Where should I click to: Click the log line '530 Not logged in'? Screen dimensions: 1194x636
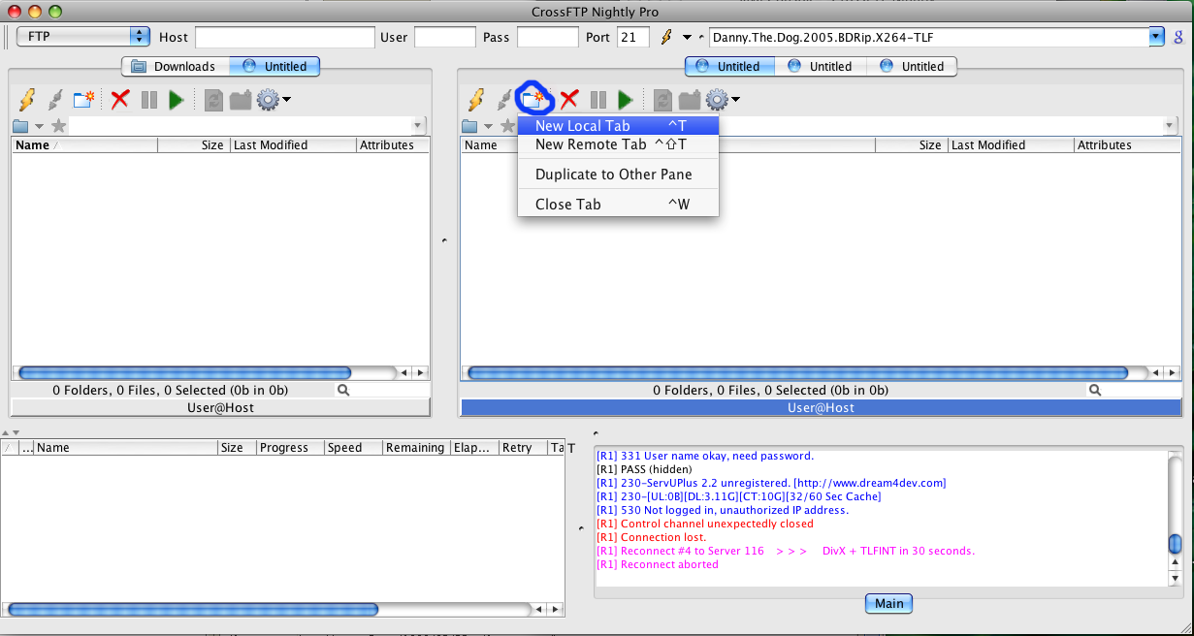723,510
